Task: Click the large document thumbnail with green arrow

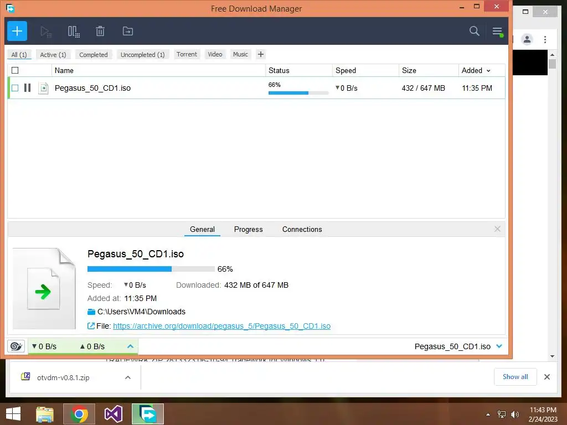Action: click(44, 288)
